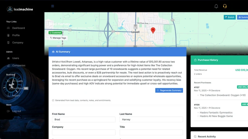Click the Company building icon
This screenshot has width=248, height=139.
coord(8,42)
